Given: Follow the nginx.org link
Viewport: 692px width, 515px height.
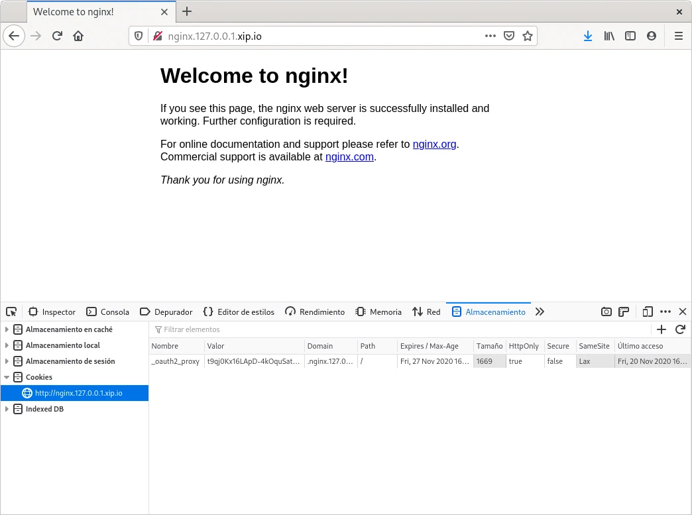Looking at the screenshot, I should (434, 144).
